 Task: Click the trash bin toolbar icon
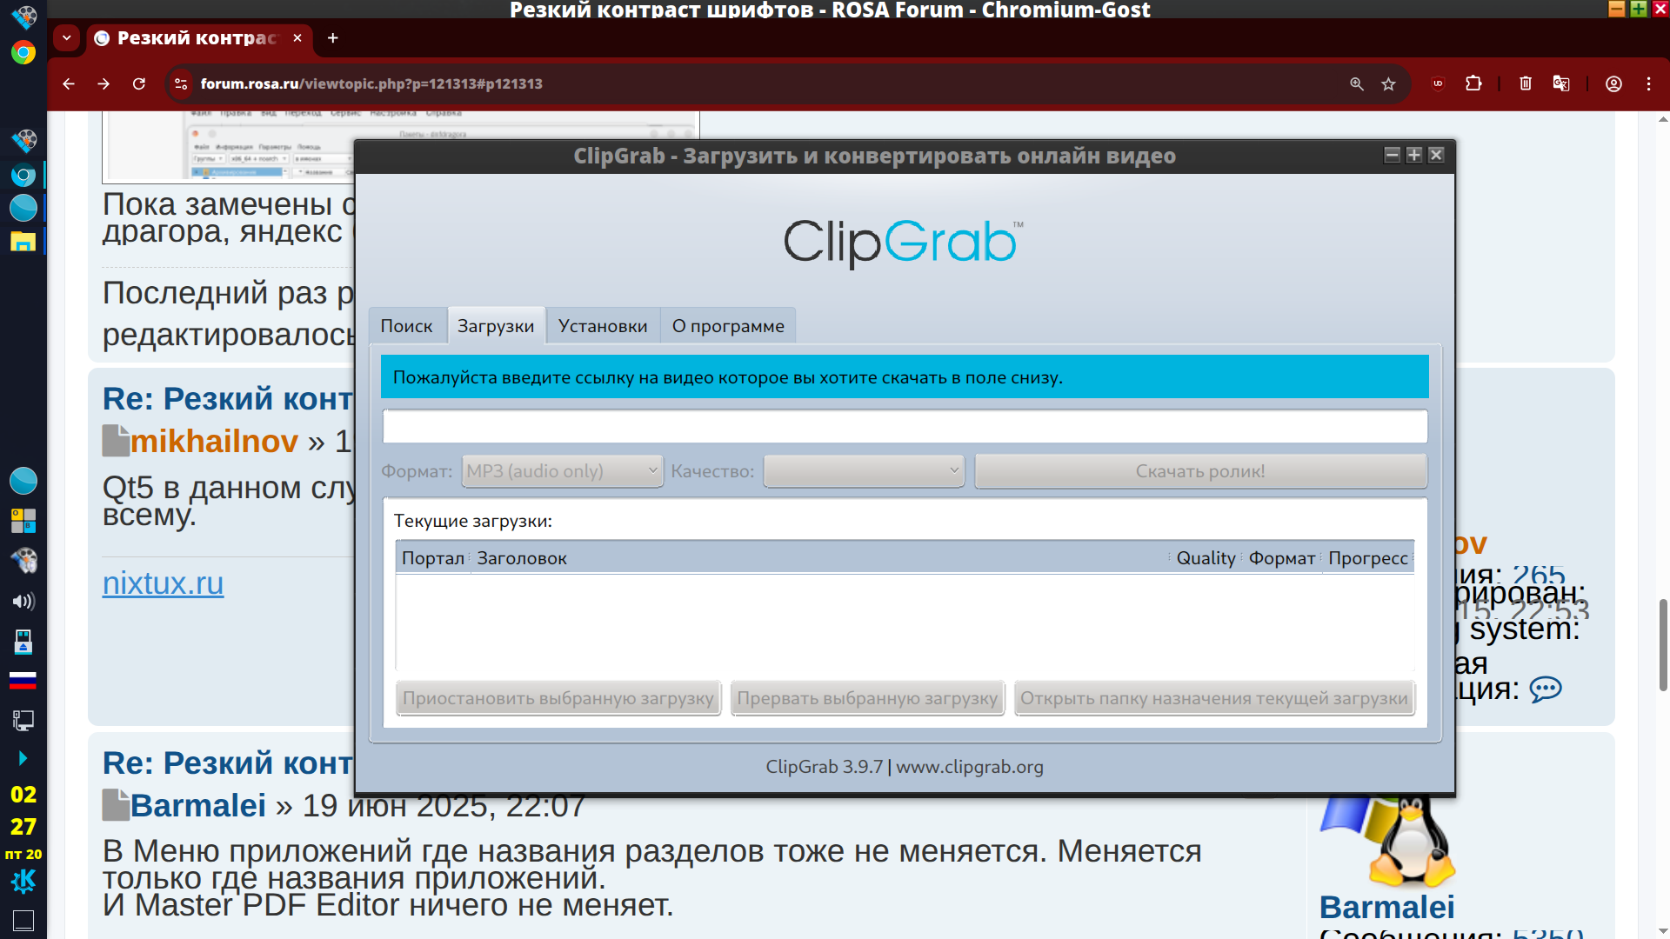(x=1525, y=83)
